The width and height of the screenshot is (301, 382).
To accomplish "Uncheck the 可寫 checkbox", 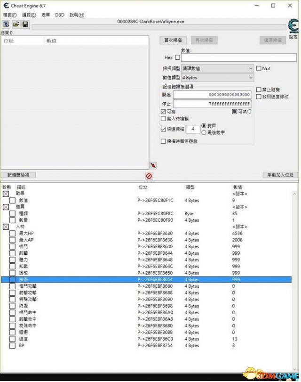I will 163,112.
